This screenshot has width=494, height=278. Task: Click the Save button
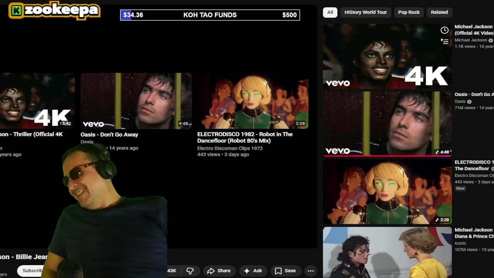(x=285, y=271)
